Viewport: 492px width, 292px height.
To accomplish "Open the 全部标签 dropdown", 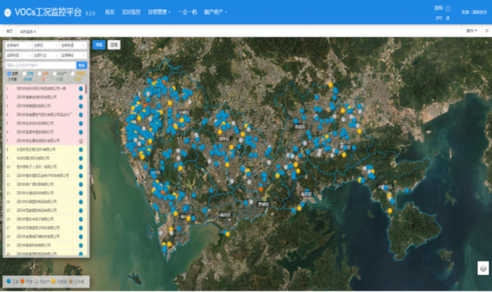I will 18,55.
